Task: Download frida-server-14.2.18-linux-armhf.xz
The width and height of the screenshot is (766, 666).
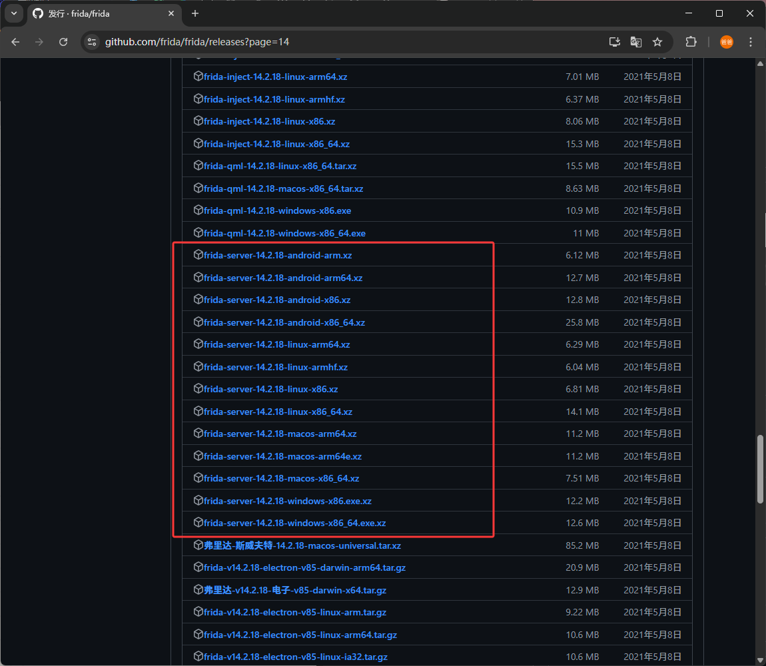Action: (x=276, y=367)
